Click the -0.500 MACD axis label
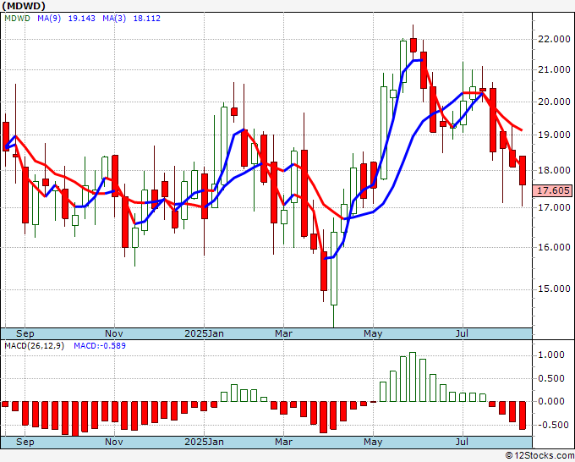Image resolution: width=575 pixels, height=462 pixels. pos(554,425)
